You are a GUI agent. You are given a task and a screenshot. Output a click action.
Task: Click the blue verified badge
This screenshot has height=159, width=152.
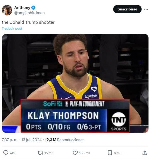pos(33,8)
